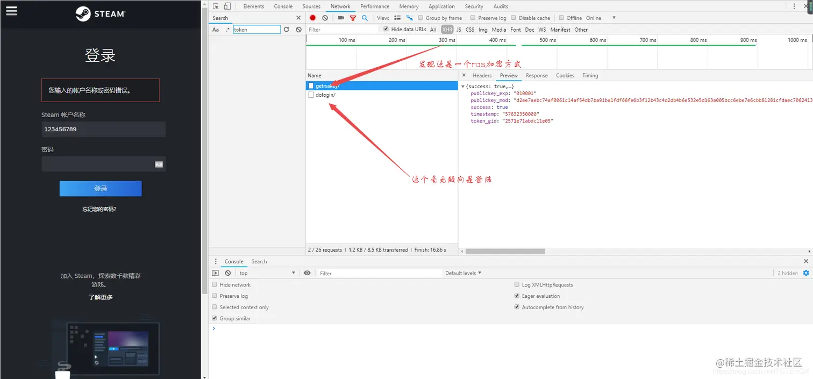Toggle the device toolbar icon
Viewport: 813px width, 379px height.
[x=227, y=6]
